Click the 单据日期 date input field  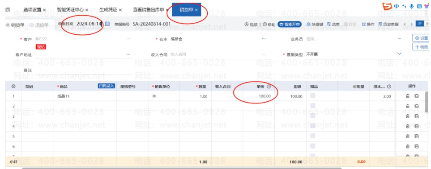pyautogui.click(x=90, y=24)
